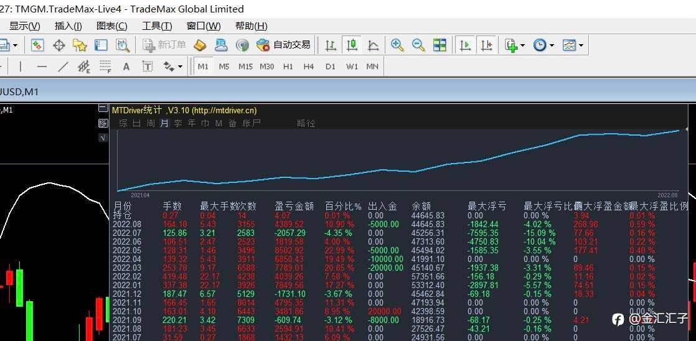The height and width of the screenshot is (341, 696).
Task: Open the periodicity clock dropdown arrow
Action: [x=552, y=45]
